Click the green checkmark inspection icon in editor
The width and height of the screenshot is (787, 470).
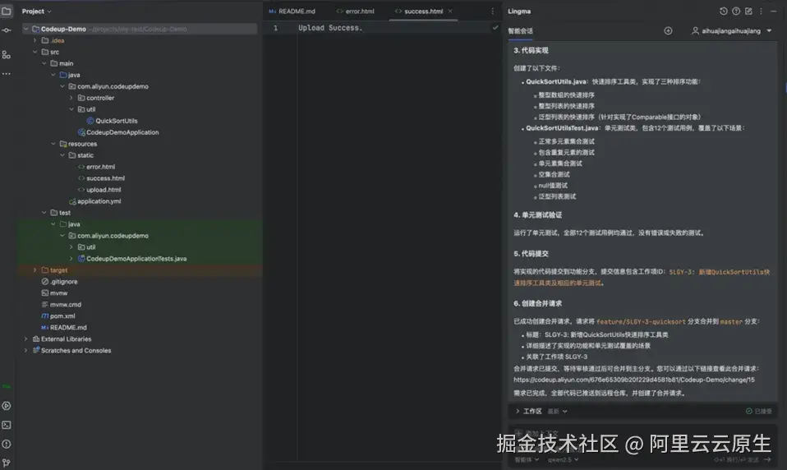pyautogui.click(x=495, y=28)
